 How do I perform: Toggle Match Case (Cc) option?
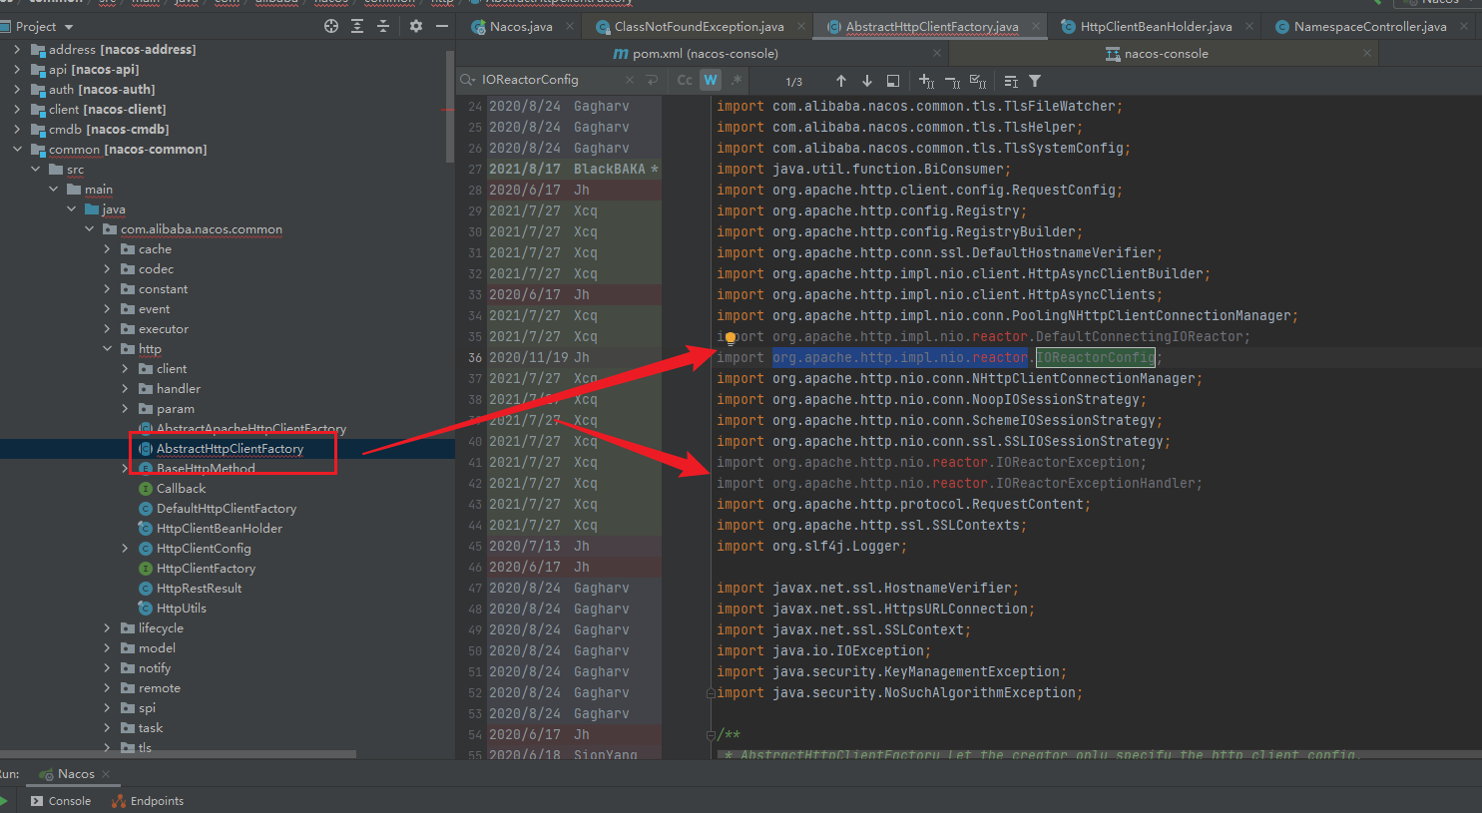(685, 80)
